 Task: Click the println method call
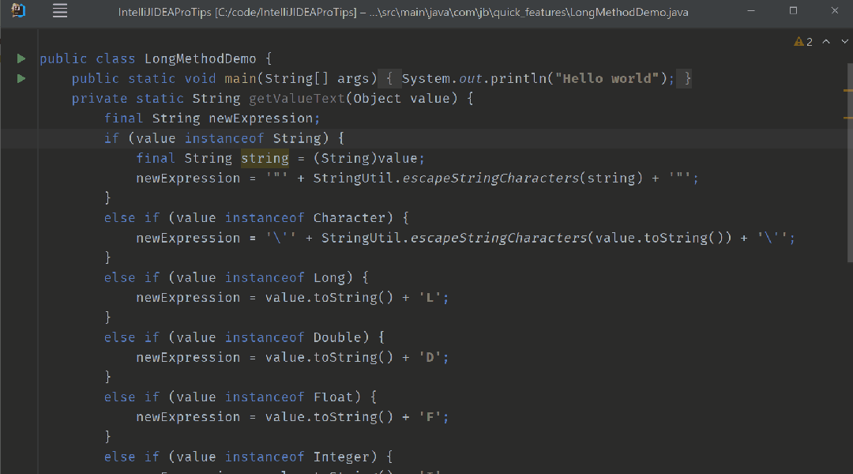(518, 78)
